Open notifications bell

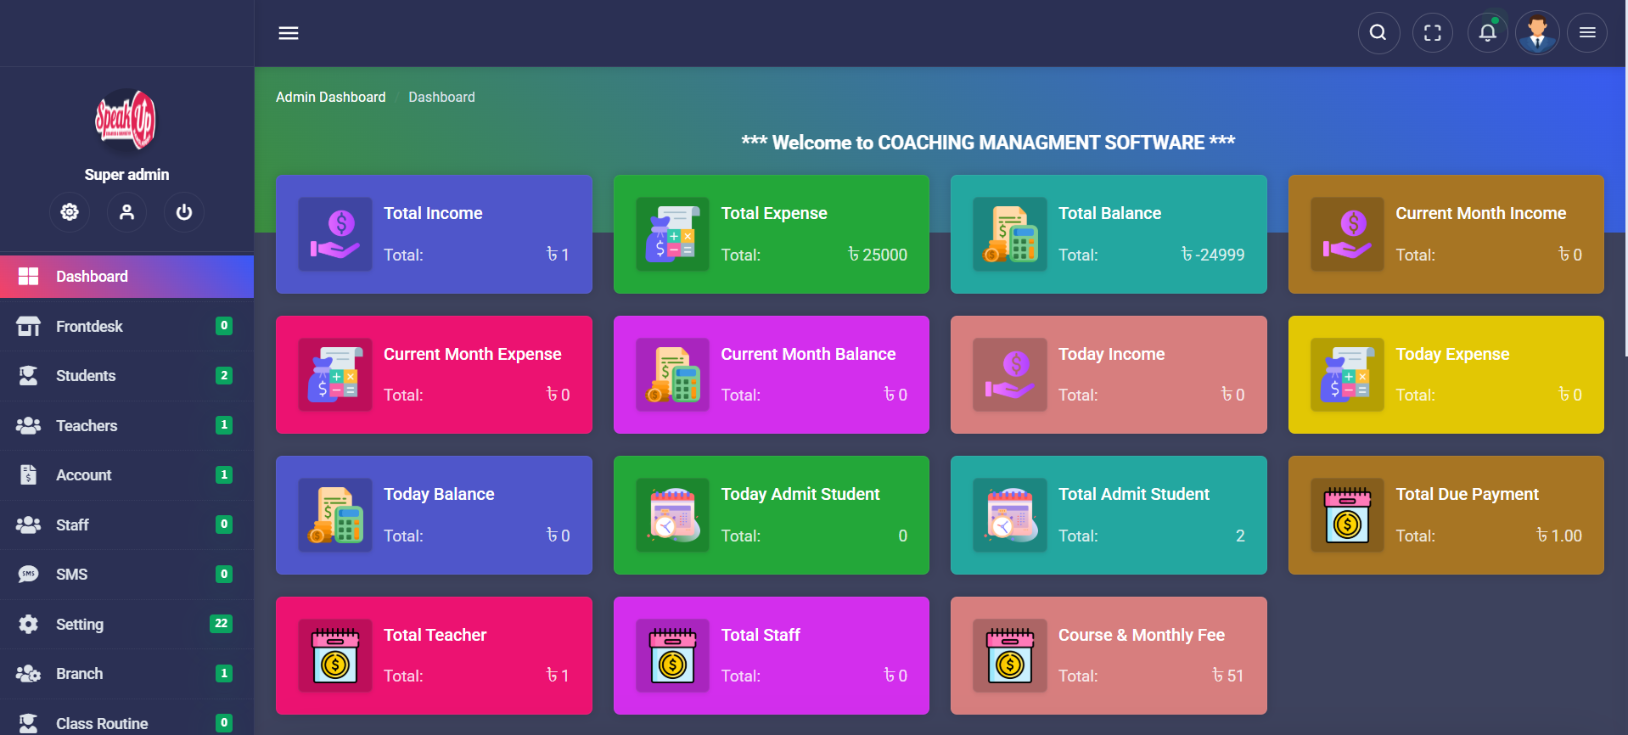(1487, 33)
